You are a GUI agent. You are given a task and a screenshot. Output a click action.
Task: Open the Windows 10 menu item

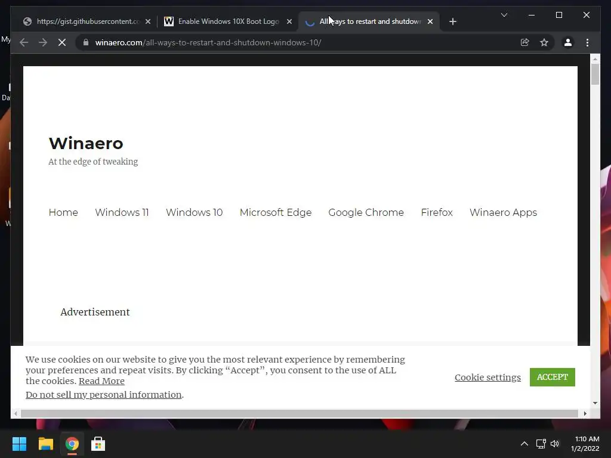pyautogui.click(x=194, y=212)
